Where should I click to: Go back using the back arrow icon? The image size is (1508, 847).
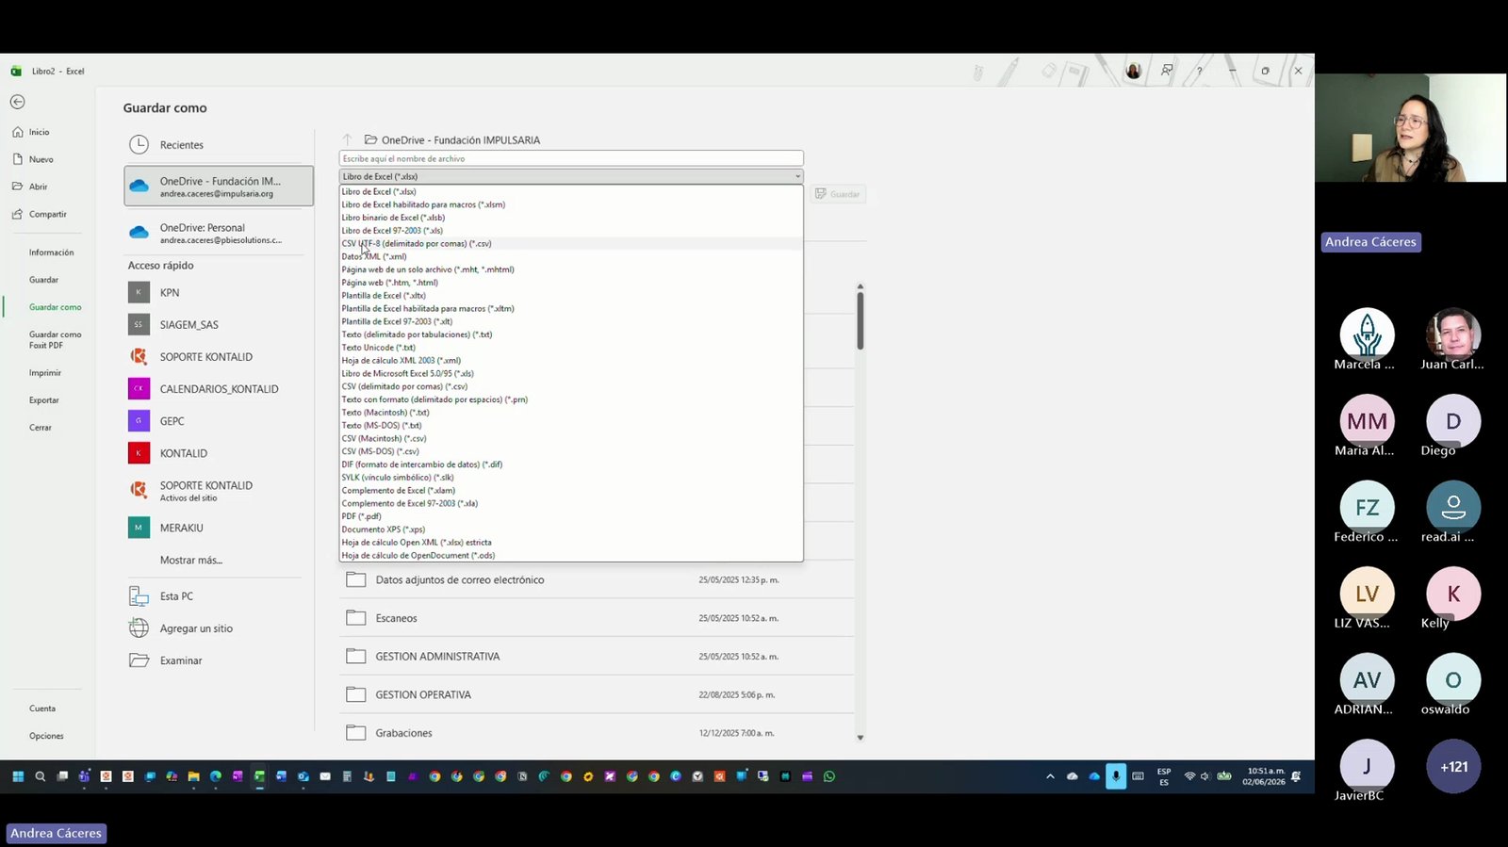tap(17, 102)
